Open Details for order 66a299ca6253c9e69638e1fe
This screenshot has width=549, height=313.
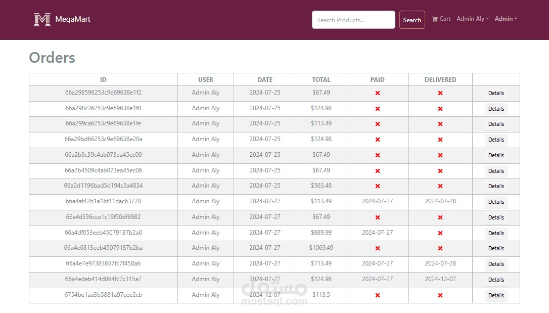496,124
